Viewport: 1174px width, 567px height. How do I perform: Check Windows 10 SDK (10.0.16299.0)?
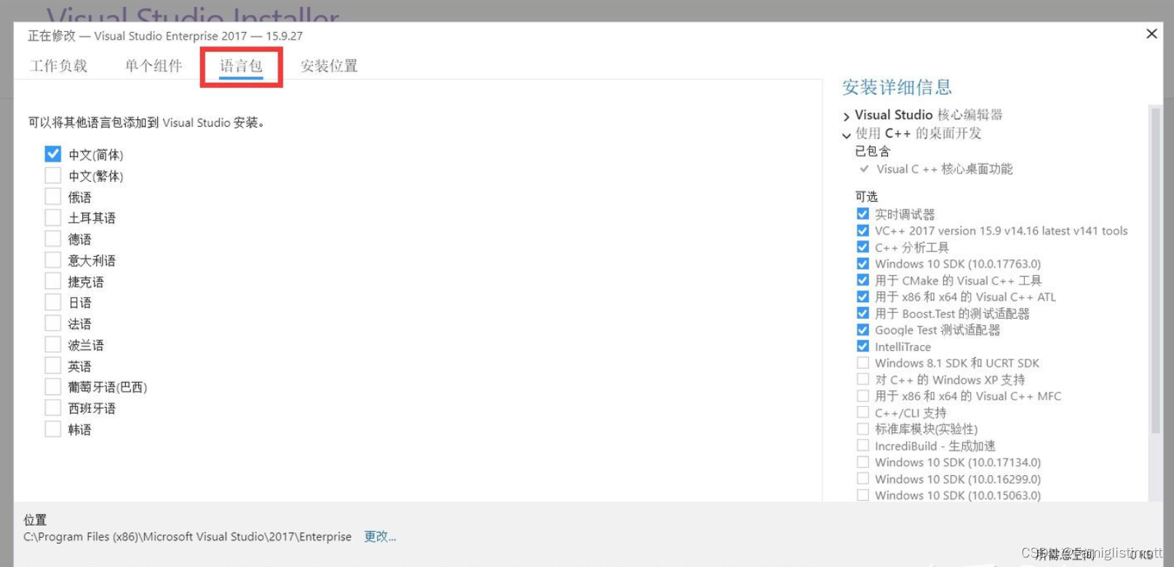tap(862, 479)
